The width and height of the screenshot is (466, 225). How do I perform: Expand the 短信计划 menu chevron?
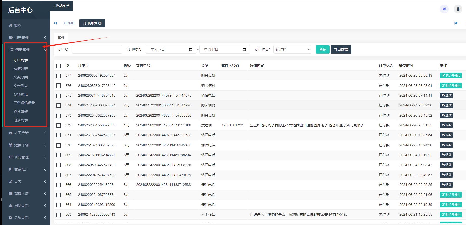point(45,145)
